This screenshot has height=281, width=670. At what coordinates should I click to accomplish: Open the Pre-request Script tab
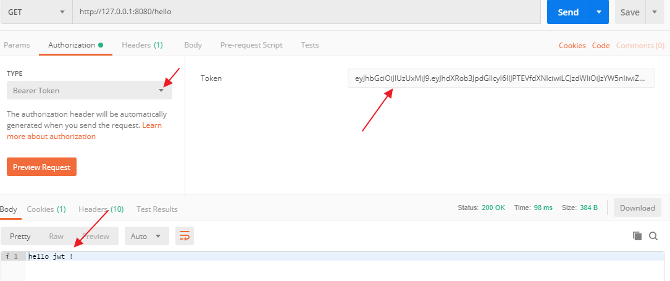click(x=251, y=45)
